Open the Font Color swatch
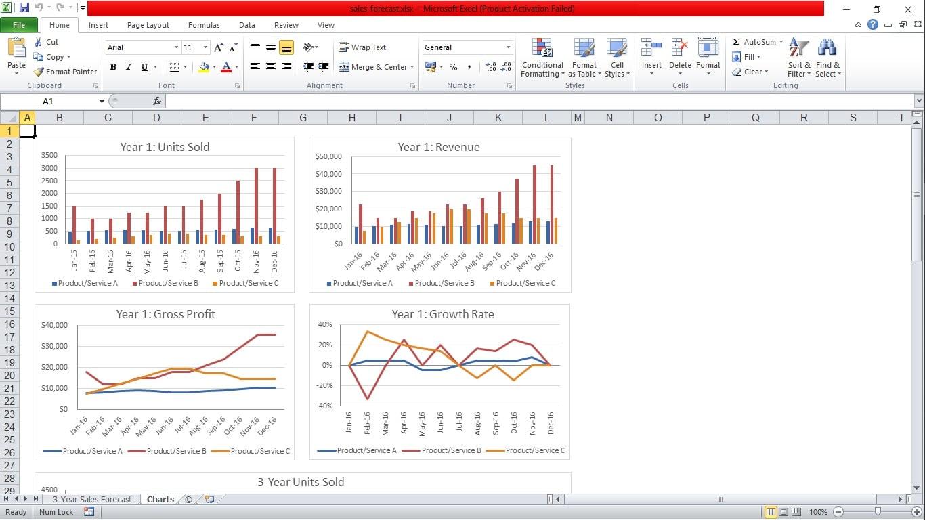Viewport: 925px width, 520px height. coord(226,67)
